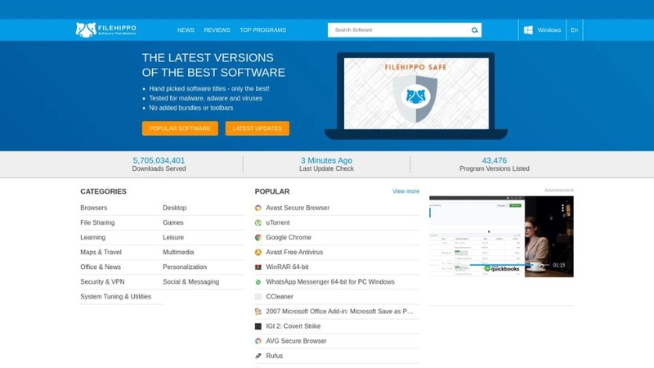The image size is (654, 368).
Task: Open the Office & News category
Action: [x=101, y=267]
